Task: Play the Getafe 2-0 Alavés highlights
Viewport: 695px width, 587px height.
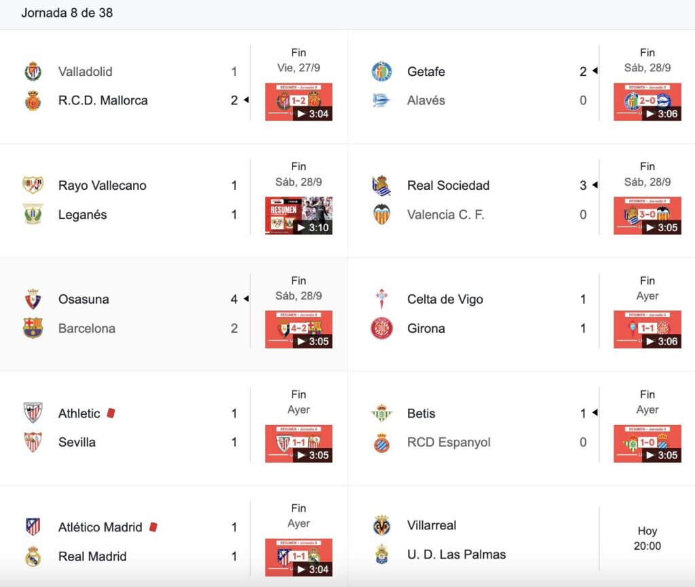Action: (x=647, y=102)
